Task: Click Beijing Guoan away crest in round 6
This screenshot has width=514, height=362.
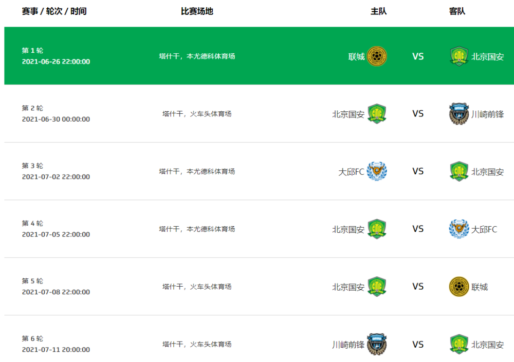Action: tap(458, 345)
